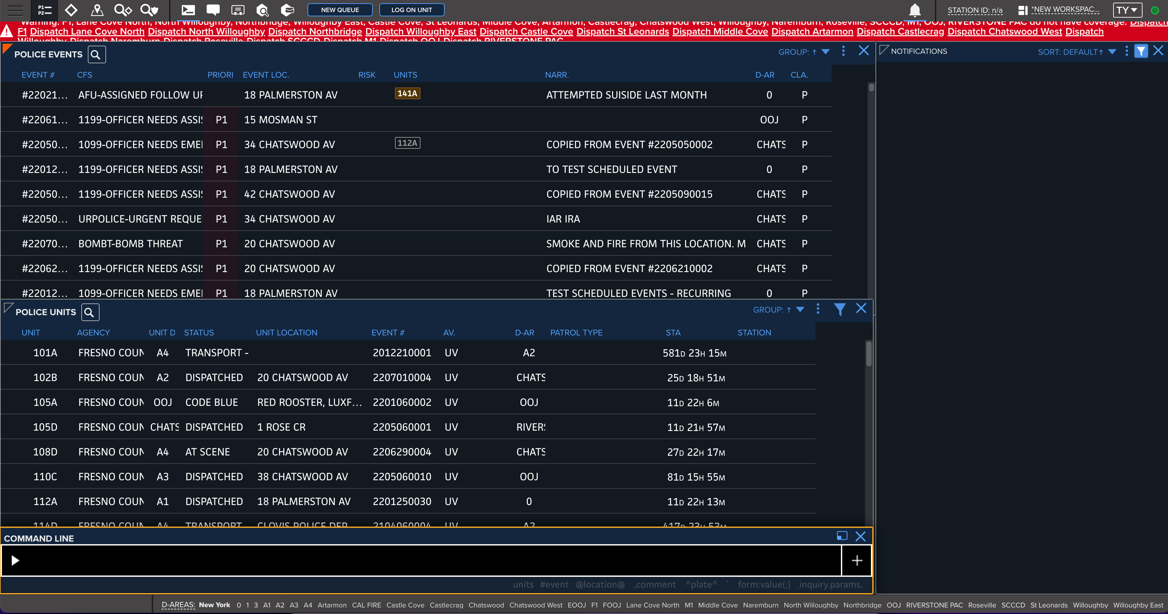The image size is (1168, 614).
Task: Toggle the Notifications panel filter
Action: tap(1141, 51)
